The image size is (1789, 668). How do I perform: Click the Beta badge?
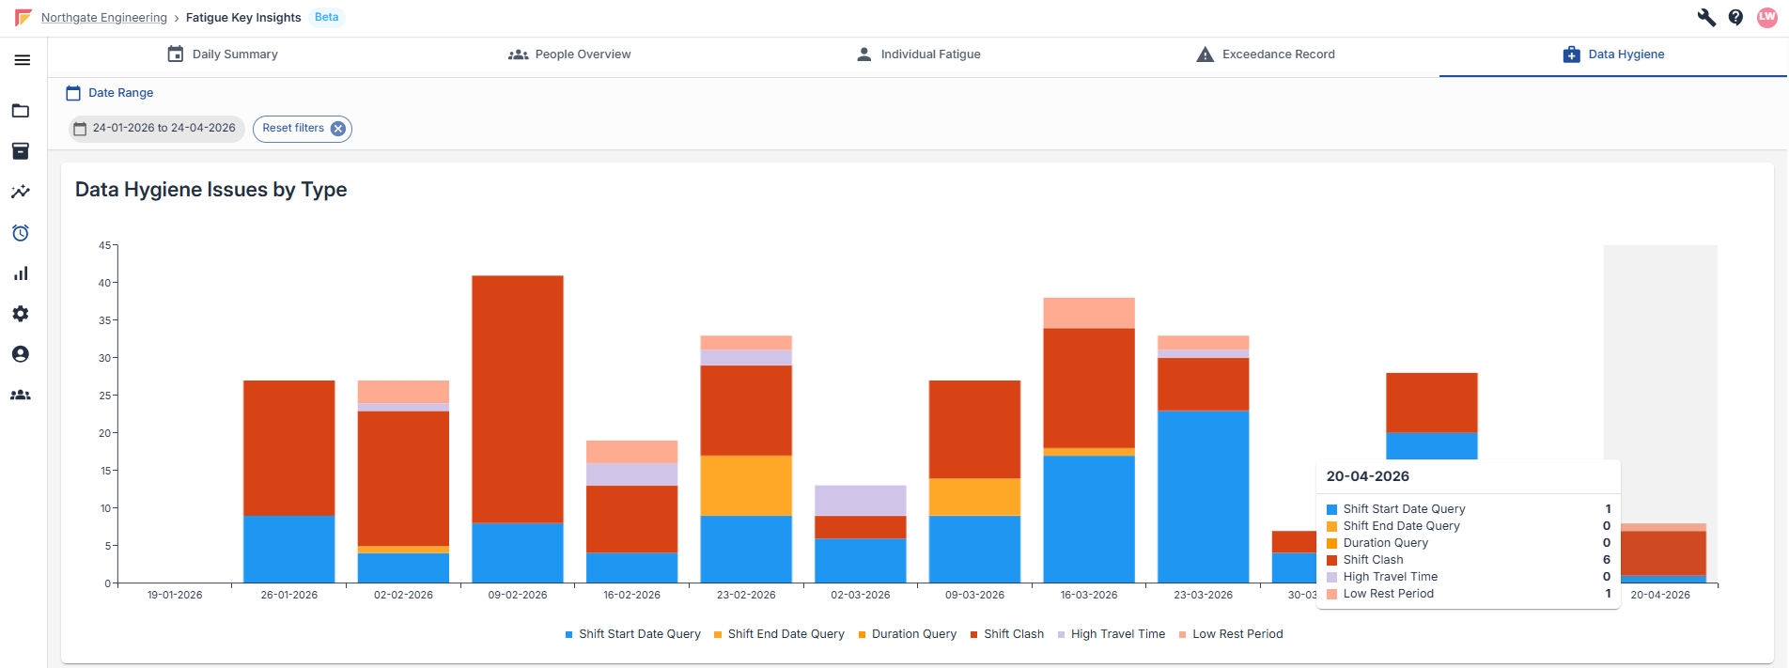326,17
